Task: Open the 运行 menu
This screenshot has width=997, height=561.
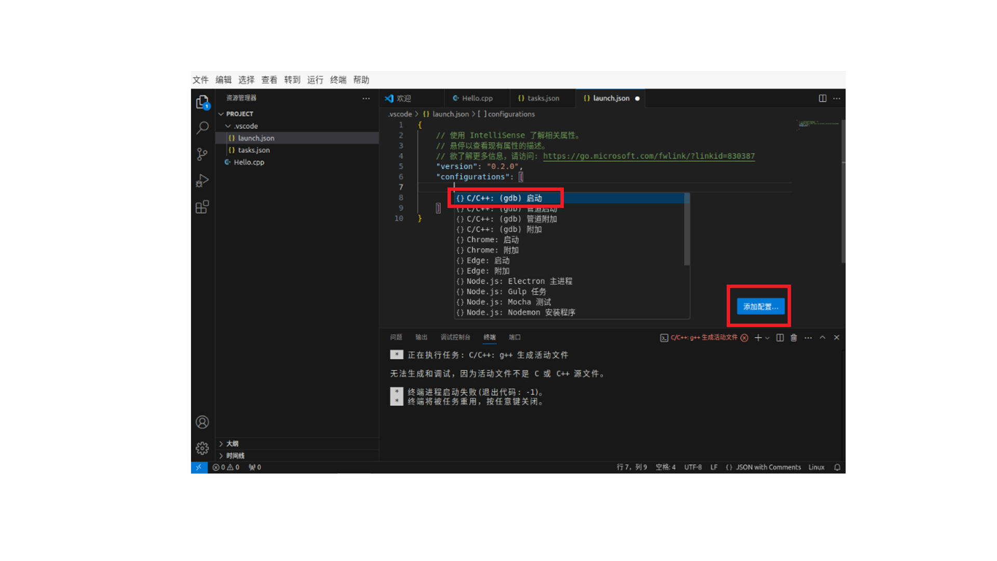Action: tap(315, 80)
